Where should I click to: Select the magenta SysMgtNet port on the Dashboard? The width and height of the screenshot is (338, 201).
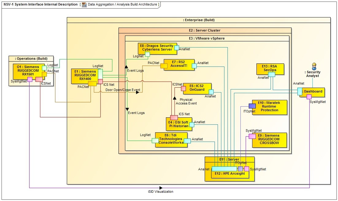[309, 97]
